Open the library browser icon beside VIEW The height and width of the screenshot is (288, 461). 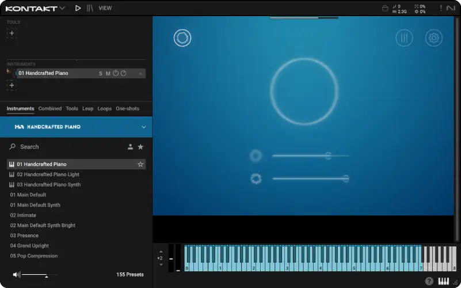90,8
